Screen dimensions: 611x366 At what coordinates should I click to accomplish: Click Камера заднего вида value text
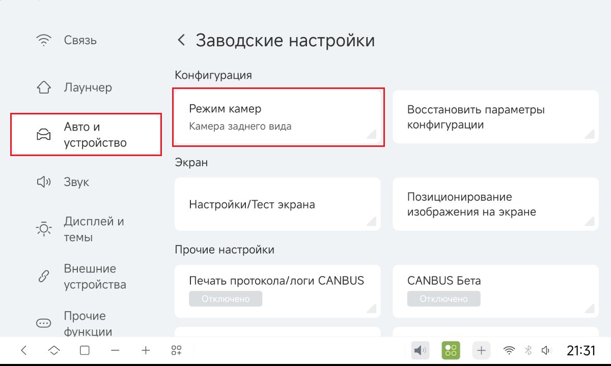click(240, 126)
